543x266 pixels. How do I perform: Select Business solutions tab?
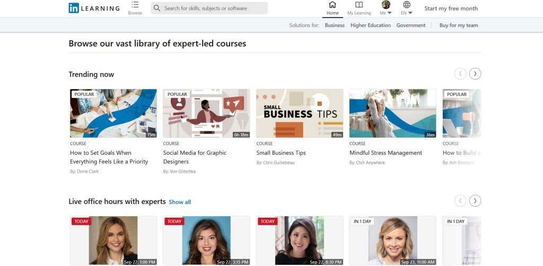[x=335, y=25]
